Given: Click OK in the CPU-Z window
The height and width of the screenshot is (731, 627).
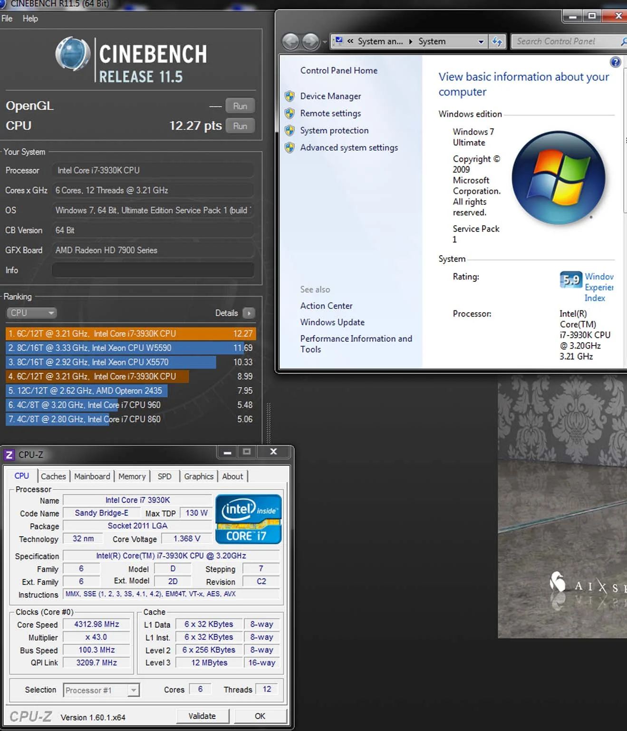Looking at the screenshot, I should point(260,716).
